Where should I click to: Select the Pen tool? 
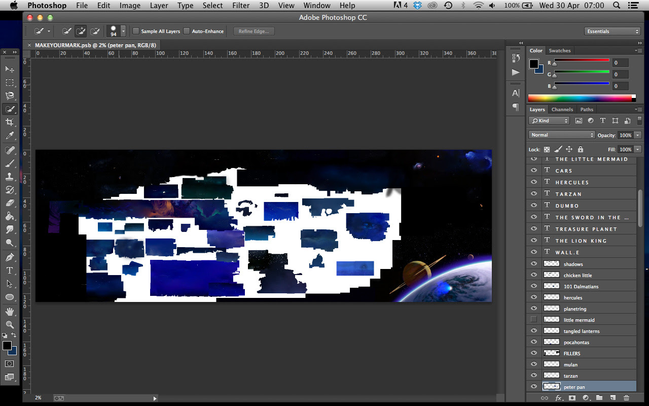[10, 257]
